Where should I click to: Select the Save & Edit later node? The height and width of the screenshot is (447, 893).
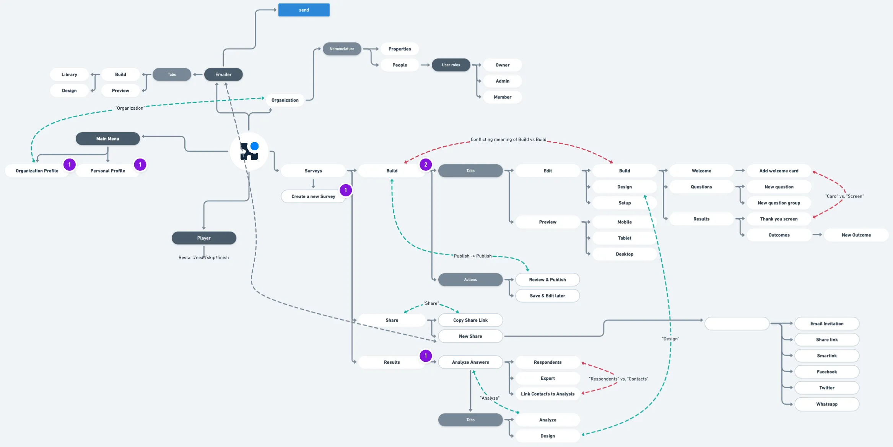(x=548, y=296)
